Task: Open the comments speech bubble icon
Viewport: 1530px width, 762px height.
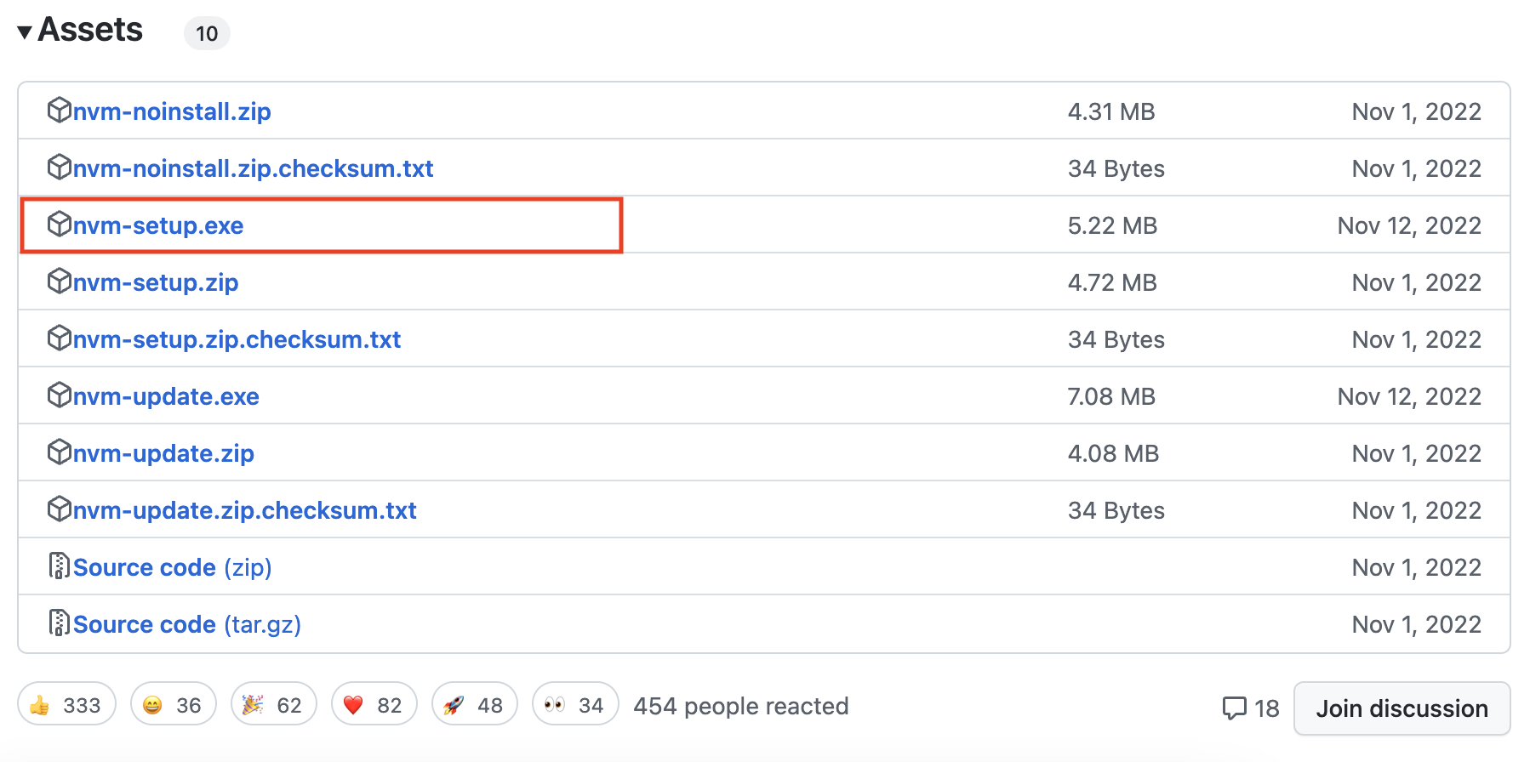Action: (1234, 708)
